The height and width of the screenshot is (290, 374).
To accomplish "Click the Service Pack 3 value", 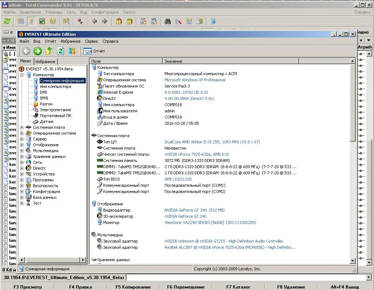I will coord(177,86).
